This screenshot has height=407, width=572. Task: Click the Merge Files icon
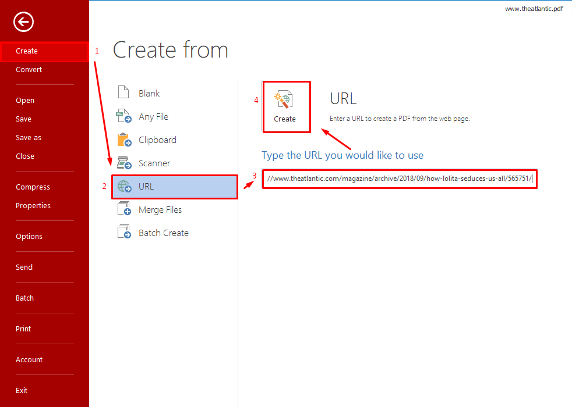(x=124, y=209)
